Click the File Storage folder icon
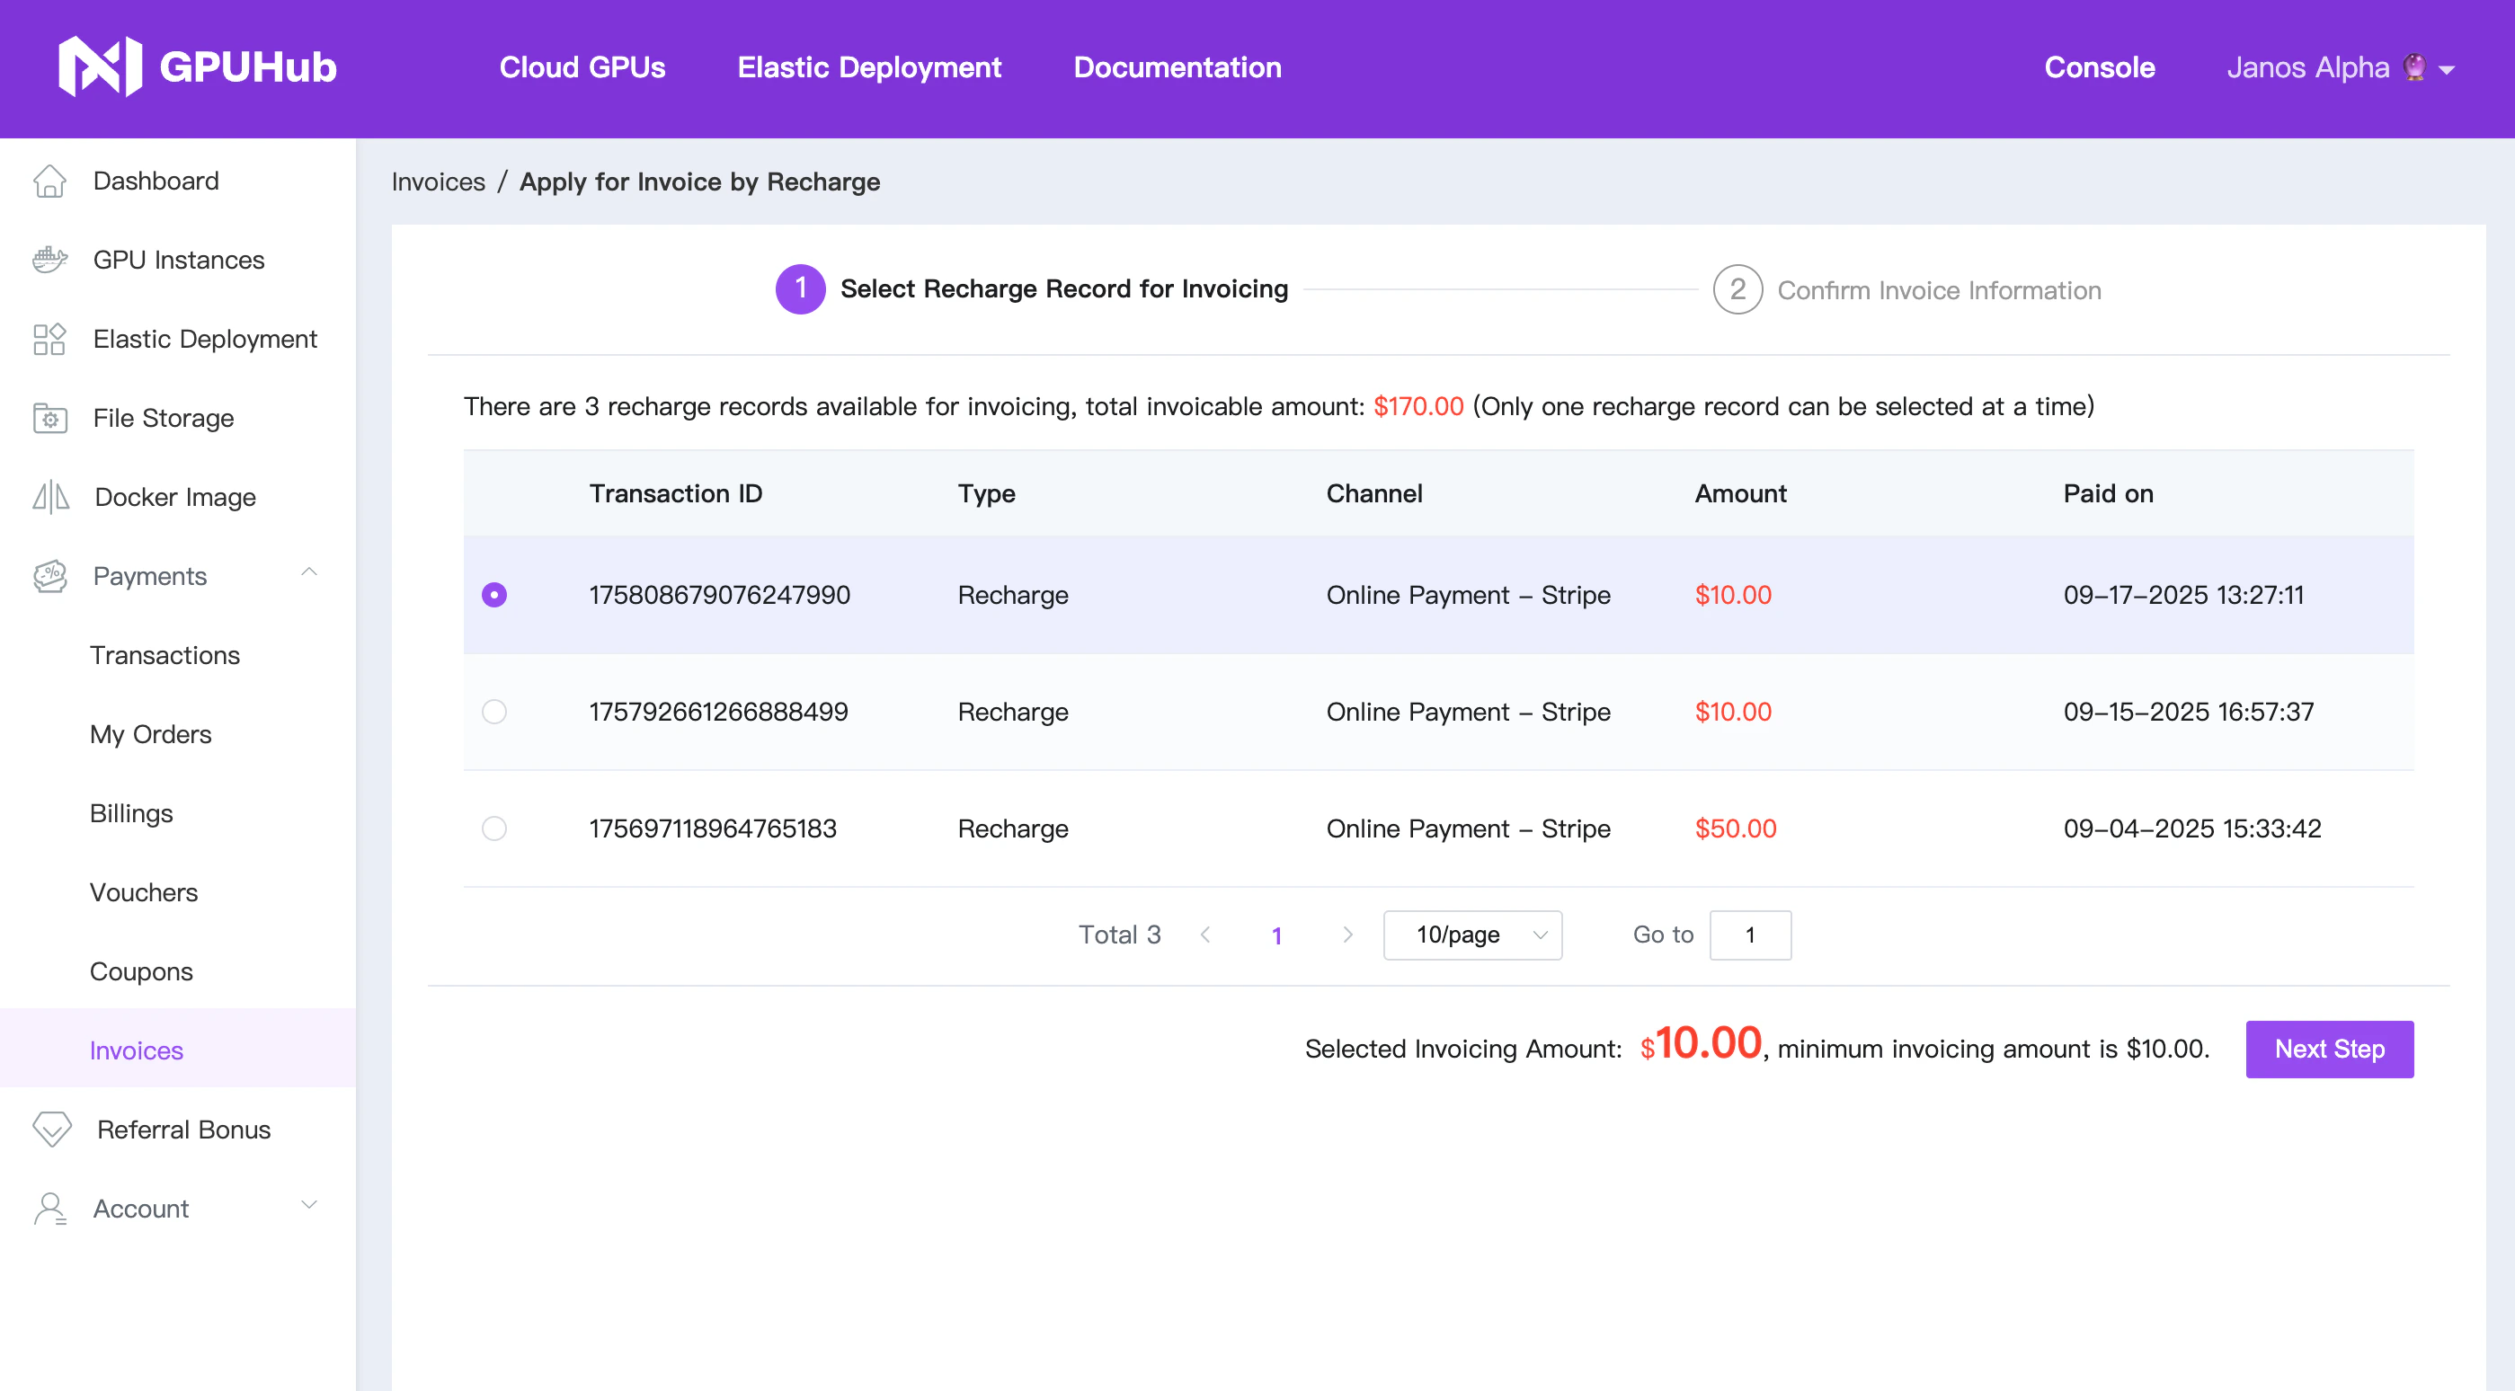 tap(49, 418)
